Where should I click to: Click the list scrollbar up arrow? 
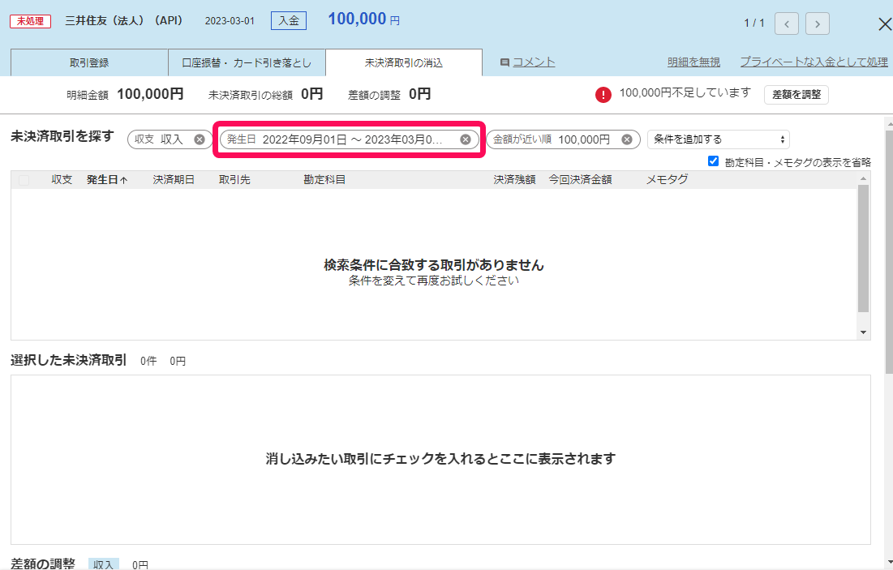863,178
